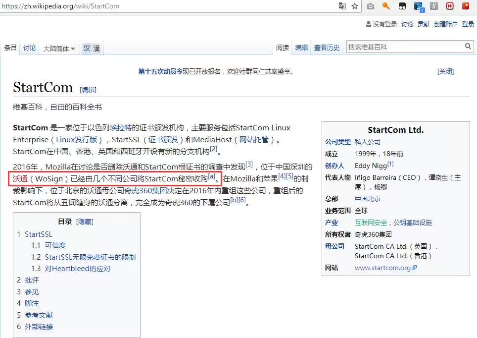Click the grey S extension icon

434,6
